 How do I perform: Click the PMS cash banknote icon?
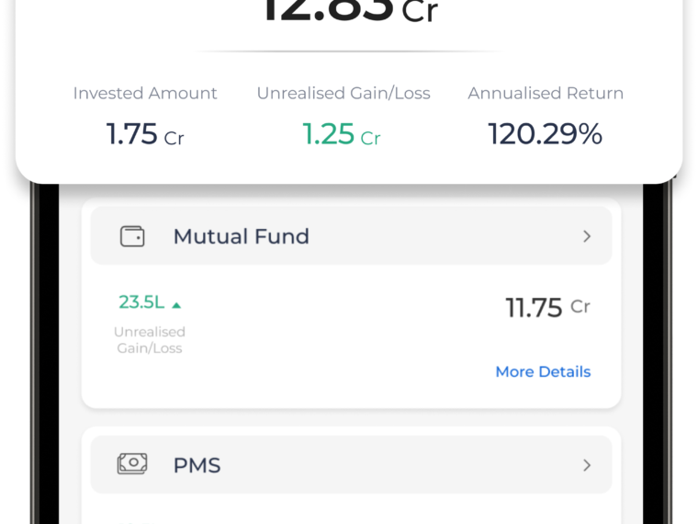tap(132, 464)
